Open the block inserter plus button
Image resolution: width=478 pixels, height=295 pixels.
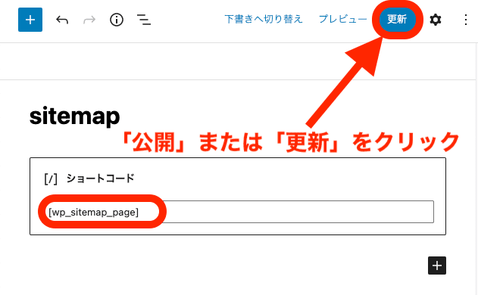click(x=30, y=20)
